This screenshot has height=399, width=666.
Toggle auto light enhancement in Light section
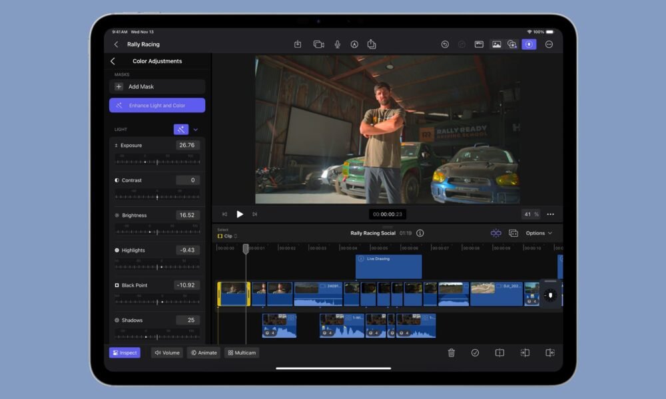pyautogui.click(x=180, y=130)
